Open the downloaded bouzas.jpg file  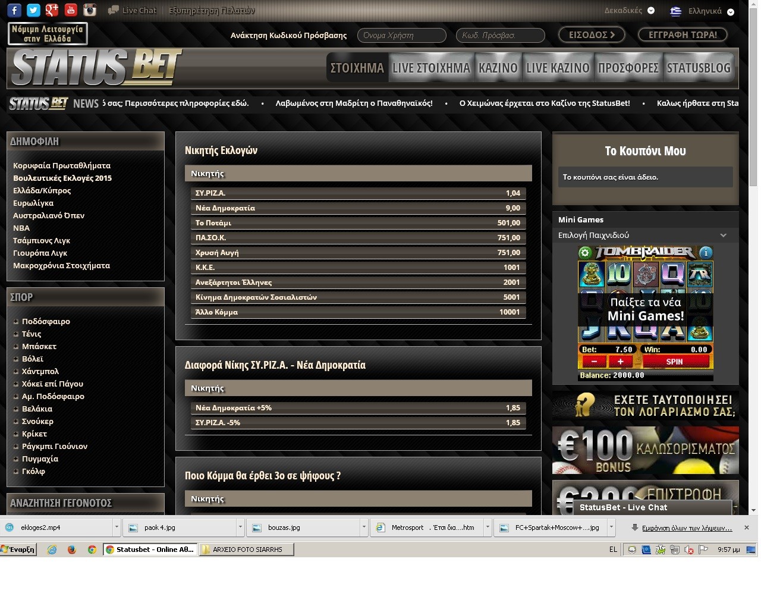[x=303, y=528]
